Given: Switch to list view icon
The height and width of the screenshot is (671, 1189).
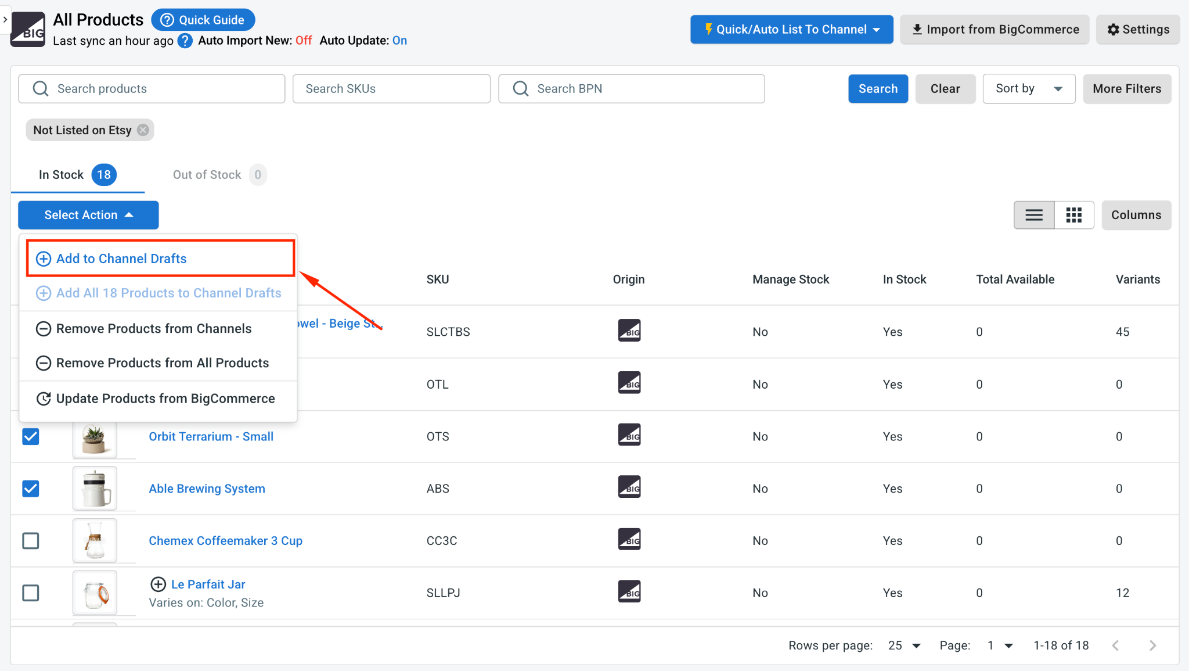Looking at the screenshot, I should click(x=1033, y=215).
